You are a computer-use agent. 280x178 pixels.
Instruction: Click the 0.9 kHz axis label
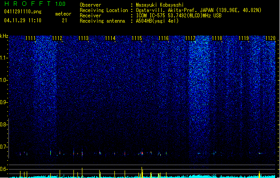point(4,102)
